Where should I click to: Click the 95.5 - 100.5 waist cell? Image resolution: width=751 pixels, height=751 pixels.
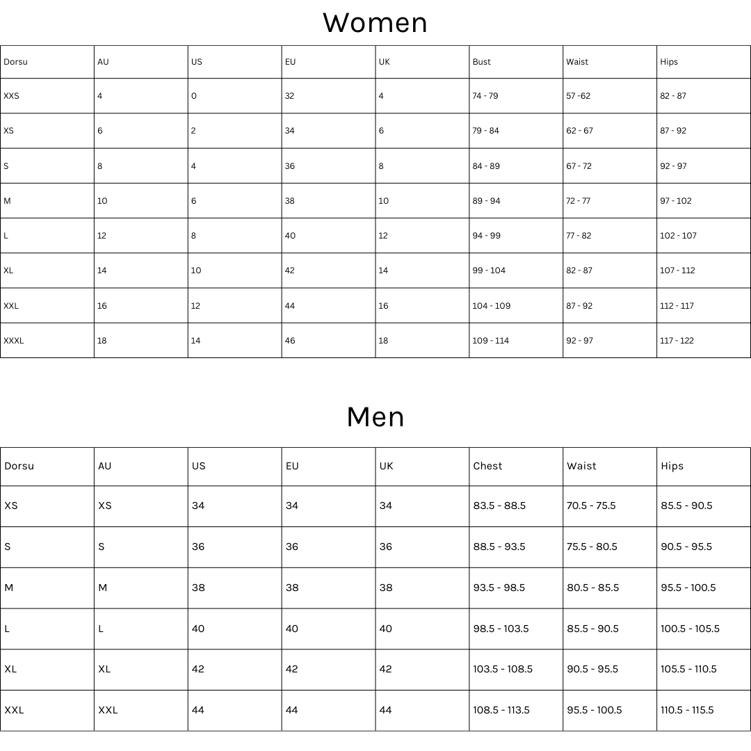[595, 710]
